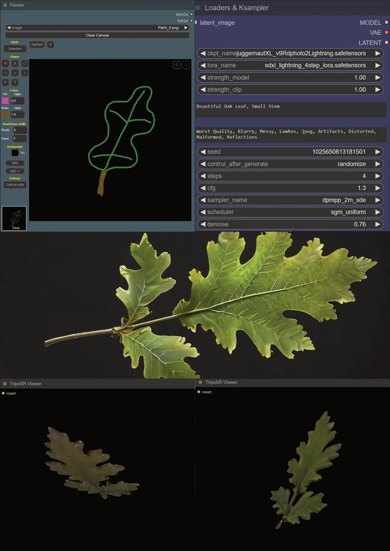The width and height of the screenshot is (390, 551).
Task: Select the Brush (B) shape tool
Action: coord(5,63)
